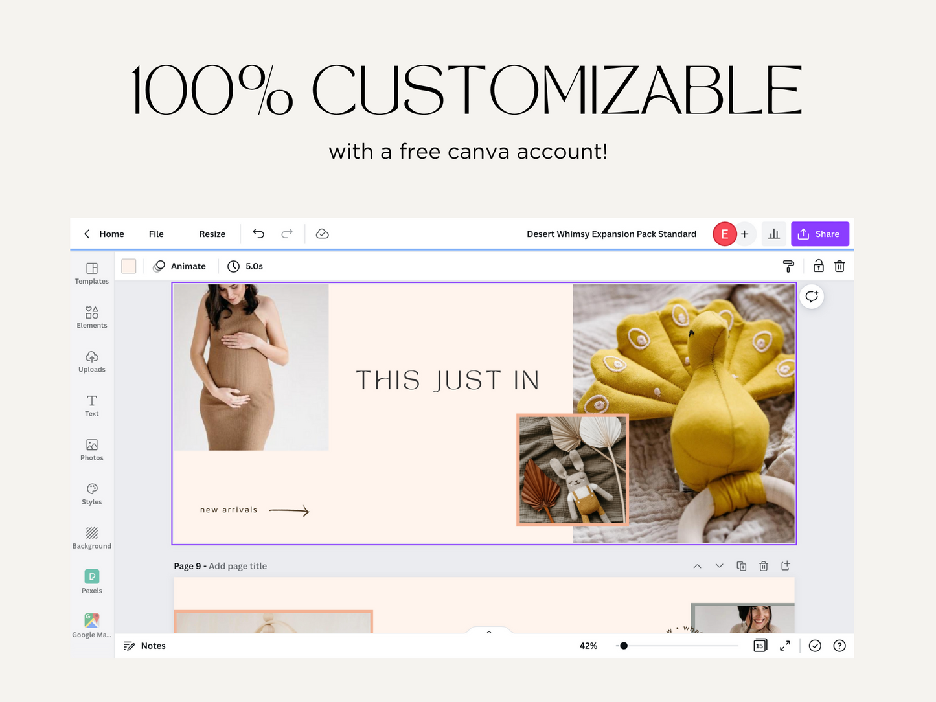Expand the page thumbnails drawer chevron
This screenshot has width=936, height=702.
pyautogui.click(x=489, y=631)
